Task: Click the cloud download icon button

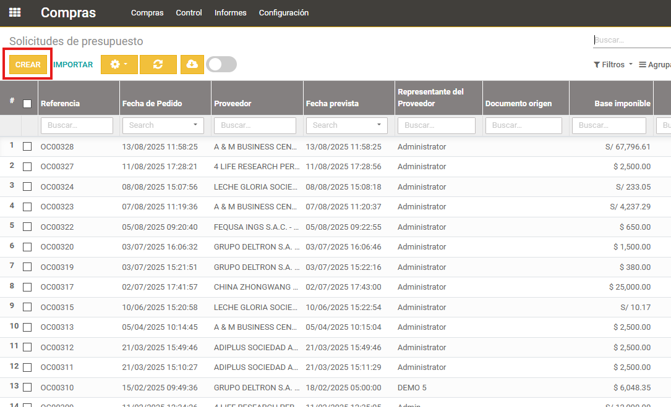Action: click(x=192, y=65)
